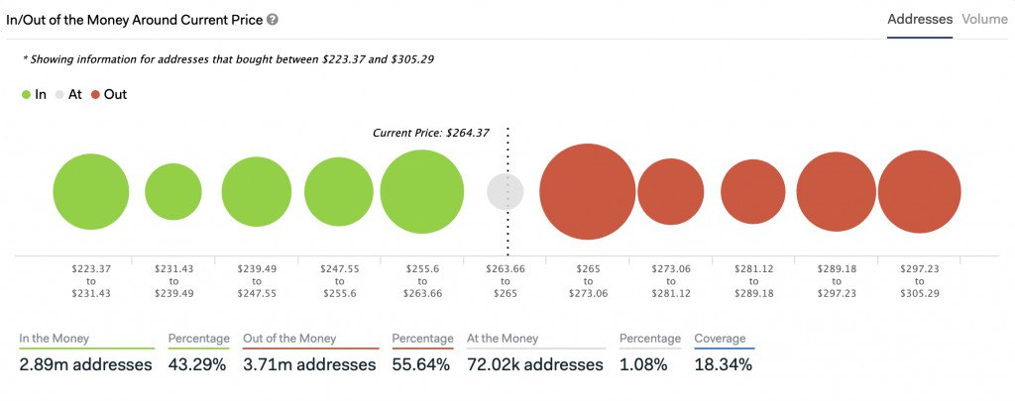Click the help question mark icon
Screen dimensions: 1015x401
tap(273, 19)
